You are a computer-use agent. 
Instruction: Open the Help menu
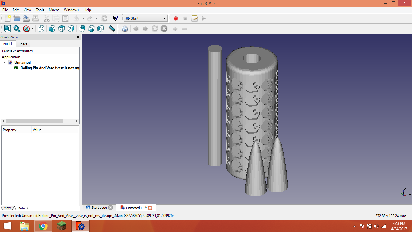point(87,10)
